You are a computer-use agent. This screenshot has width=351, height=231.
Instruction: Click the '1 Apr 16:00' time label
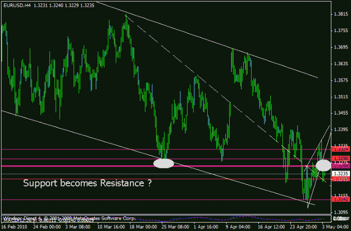(x=206, y=227)
